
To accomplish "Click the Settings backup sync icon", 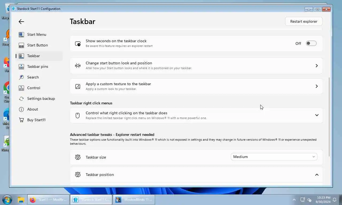I will (21, 98).
